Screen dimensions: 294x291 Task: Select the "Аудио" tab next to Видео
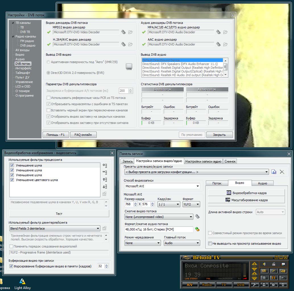(262, 183)
